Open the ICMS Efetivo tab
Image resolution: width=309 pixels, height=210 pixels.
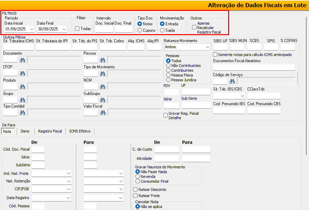[80, 131]
